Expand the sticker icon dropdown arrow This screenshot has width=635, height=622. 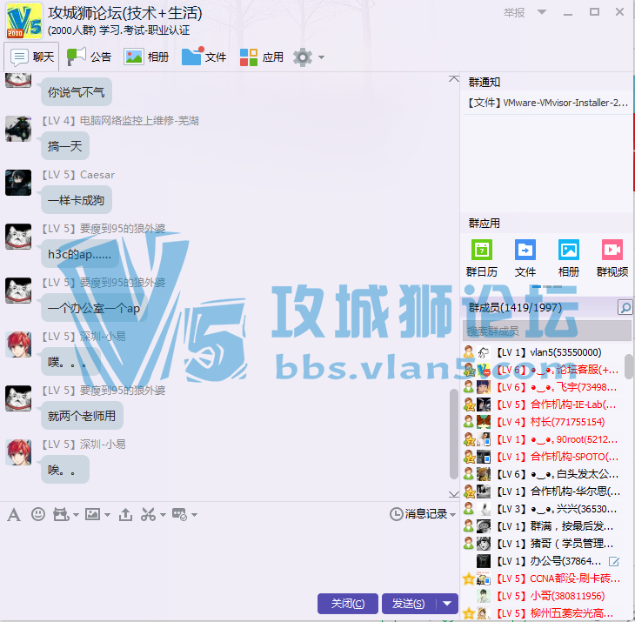pos(76,515)
